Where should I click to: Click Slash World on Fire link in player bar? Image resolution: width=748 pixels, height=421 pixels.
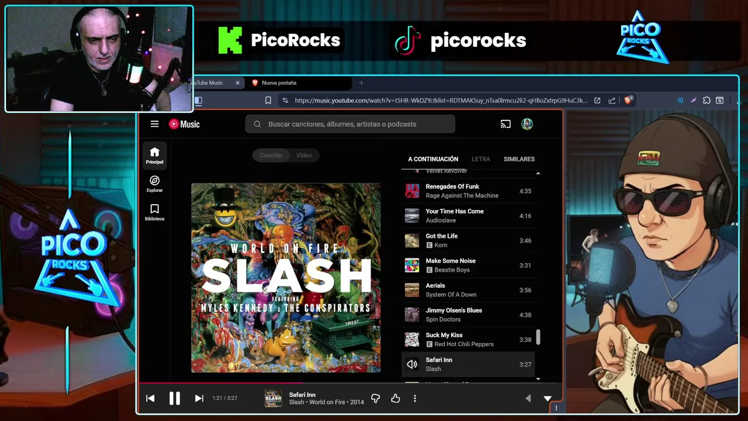[326, 402]
